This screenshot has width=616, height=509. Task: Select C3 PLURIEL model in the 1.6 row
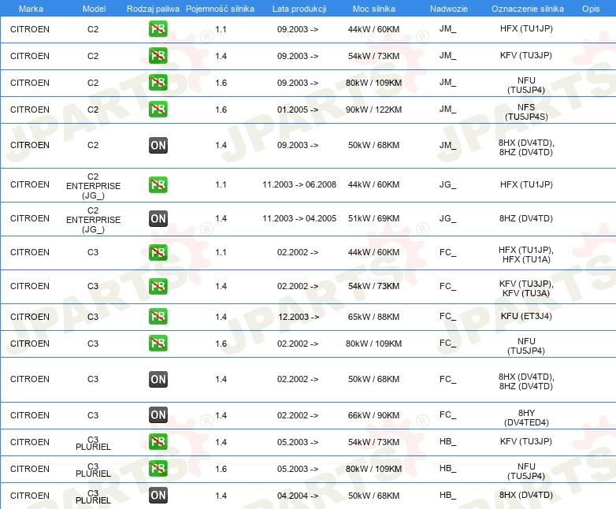click(x=93, y=470)
